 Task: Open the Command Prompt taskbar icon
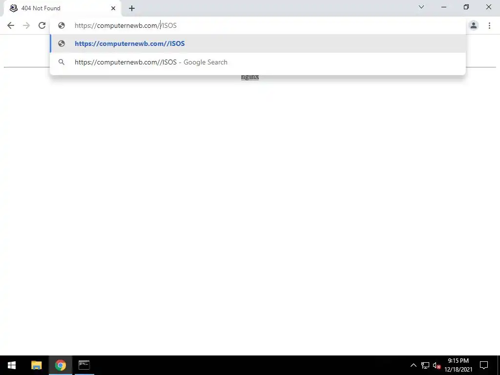coord(84,365)
